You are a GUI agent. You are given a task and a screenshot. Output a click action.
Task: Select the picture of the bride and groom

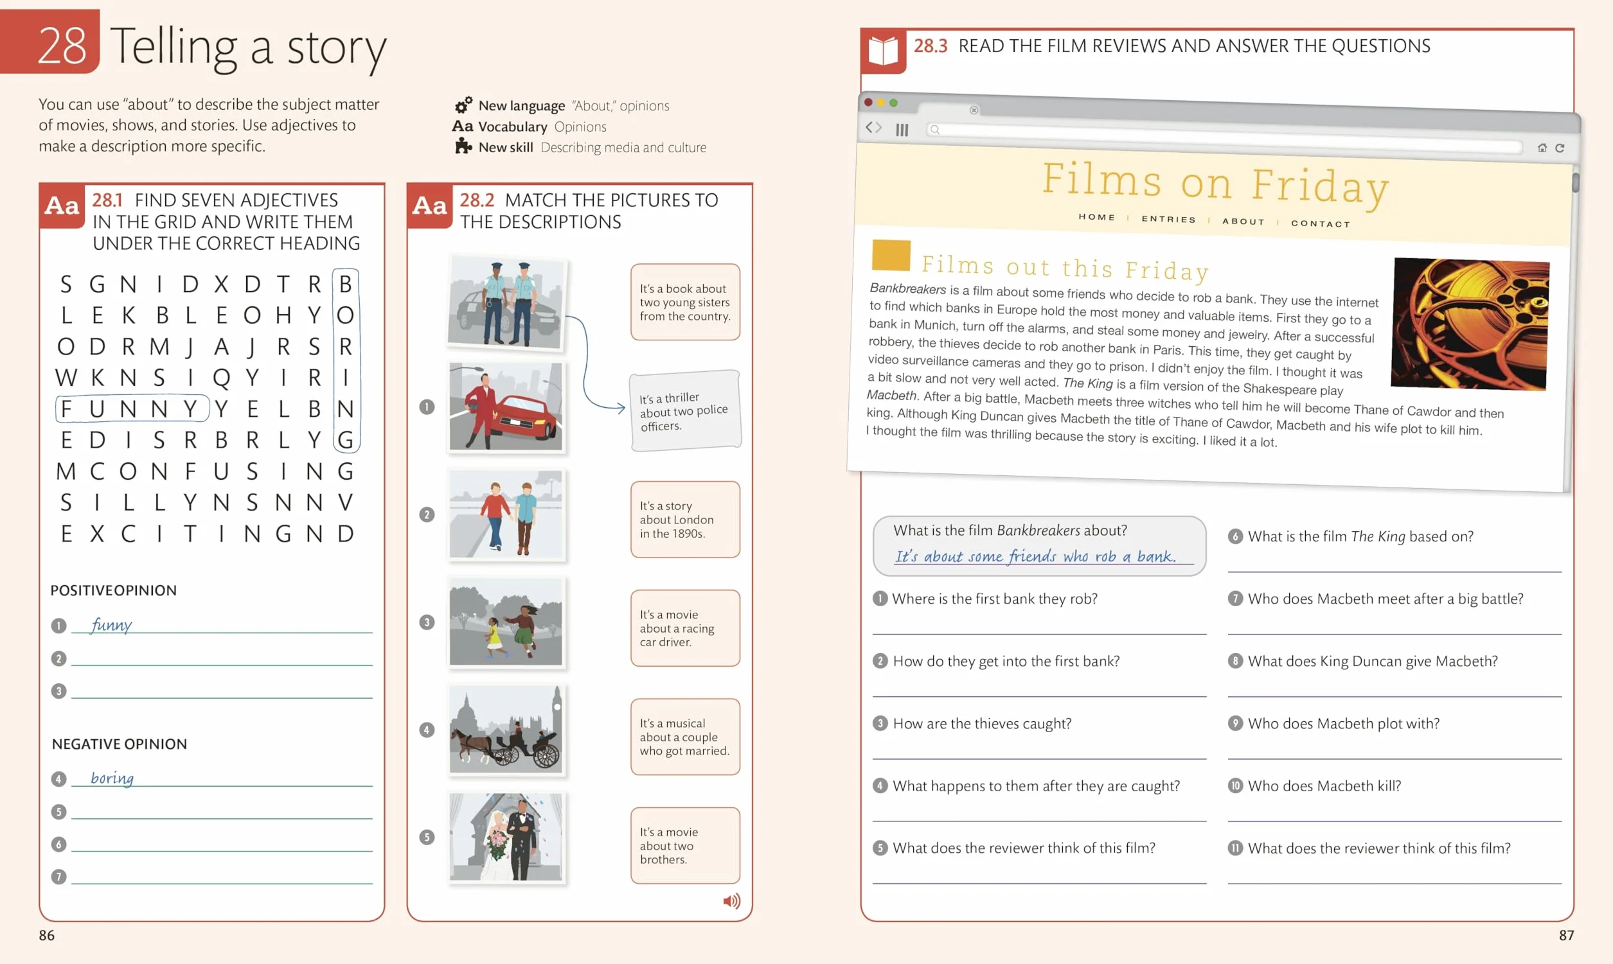tap(506, 837)
